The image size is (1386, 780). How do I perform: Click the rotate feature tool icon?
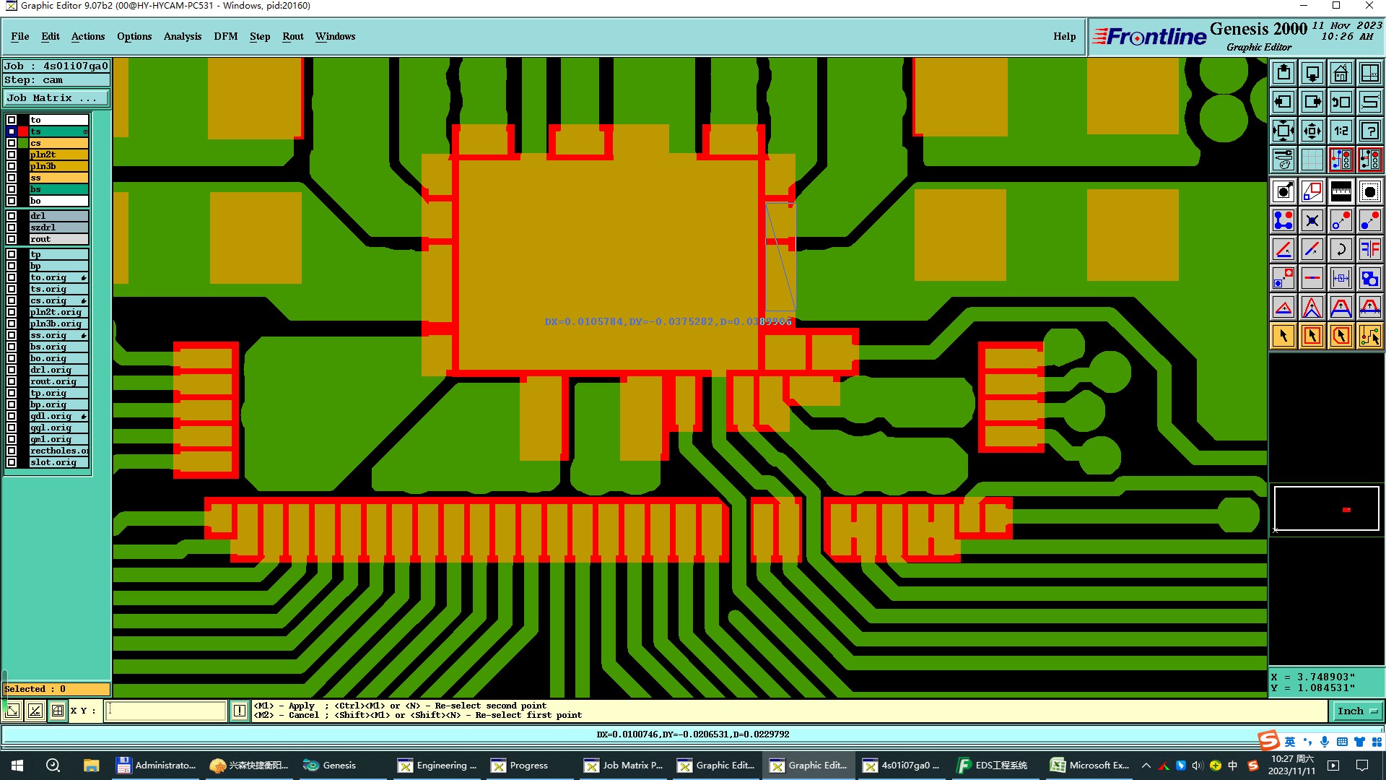(1341, 249)
